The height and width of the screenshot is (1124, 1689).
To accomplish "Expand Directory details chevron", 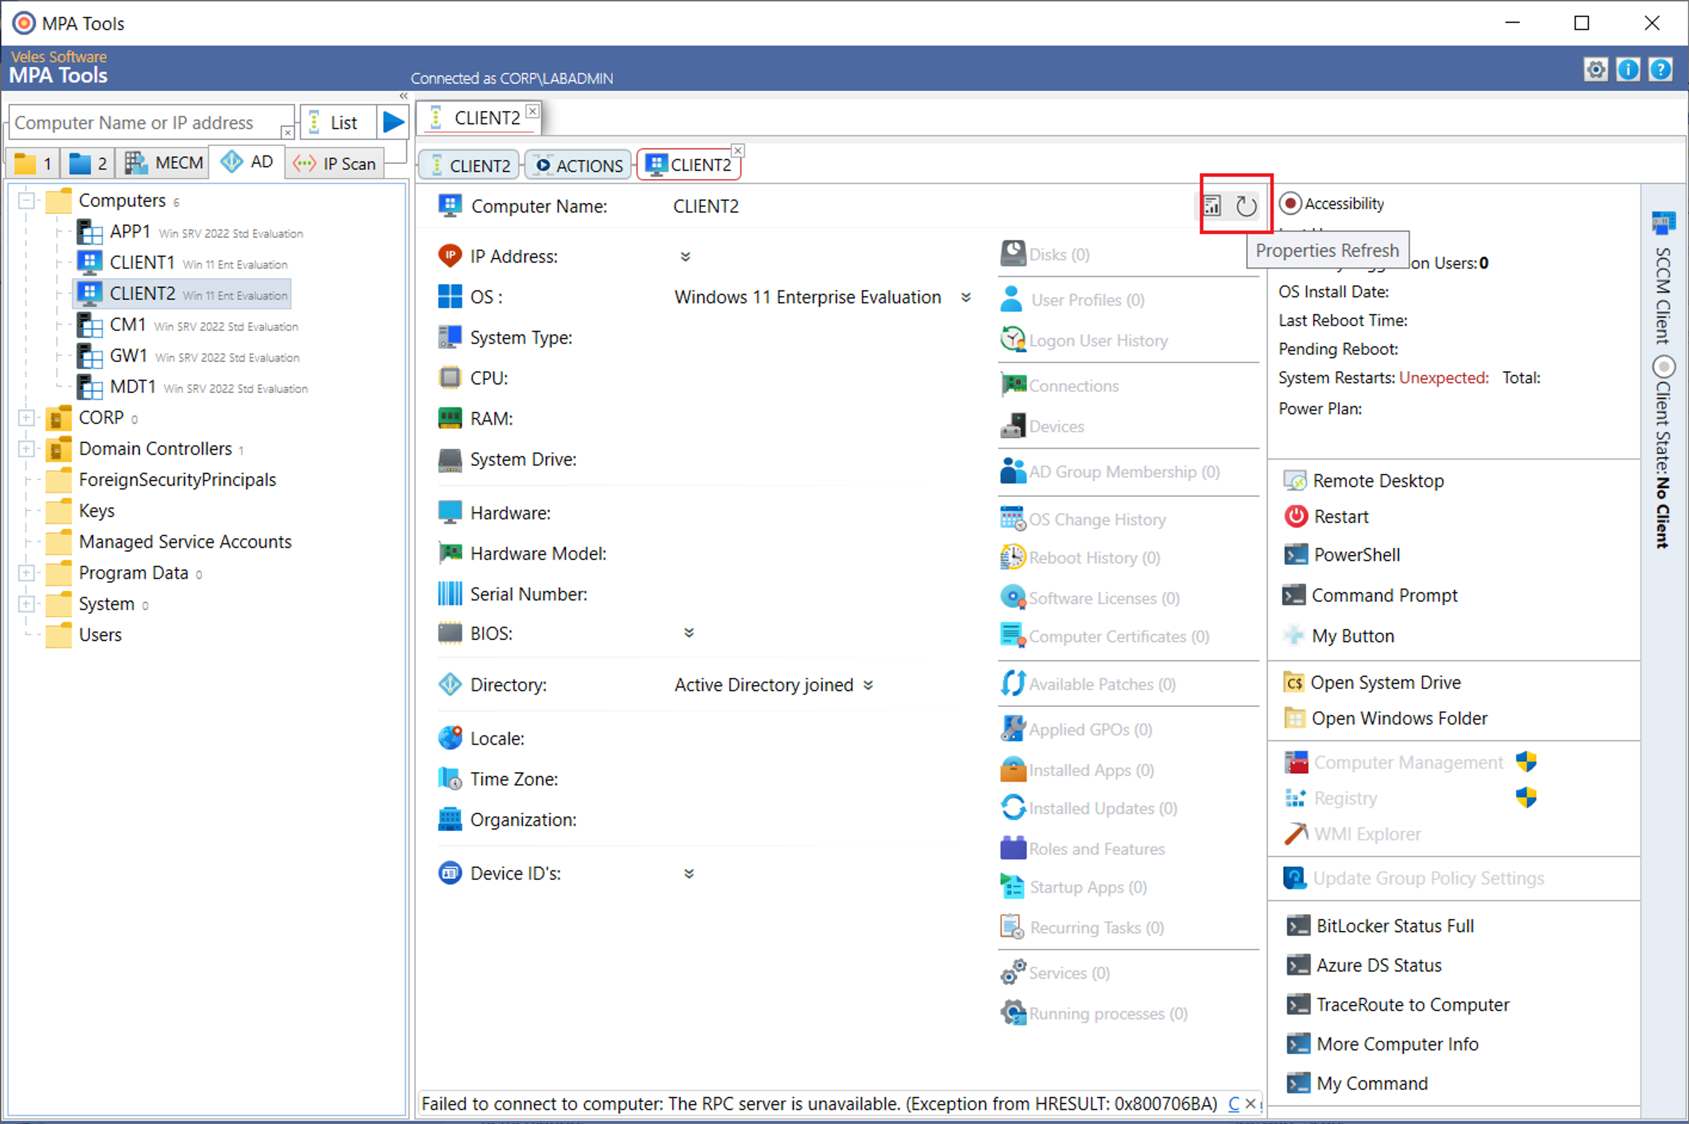I will pyautogui.click(x=868, y=685).
